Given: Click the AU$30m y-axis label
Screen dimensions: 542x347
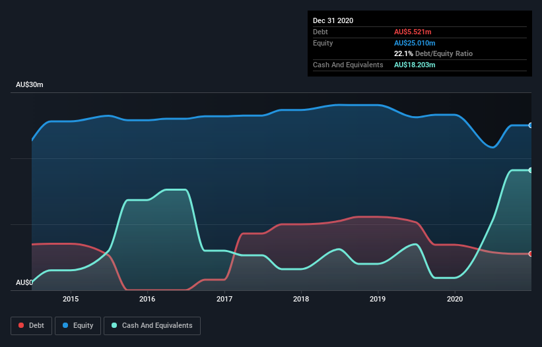Looking at the screenshot, I should pyautogui.click(x=30, y=84).
